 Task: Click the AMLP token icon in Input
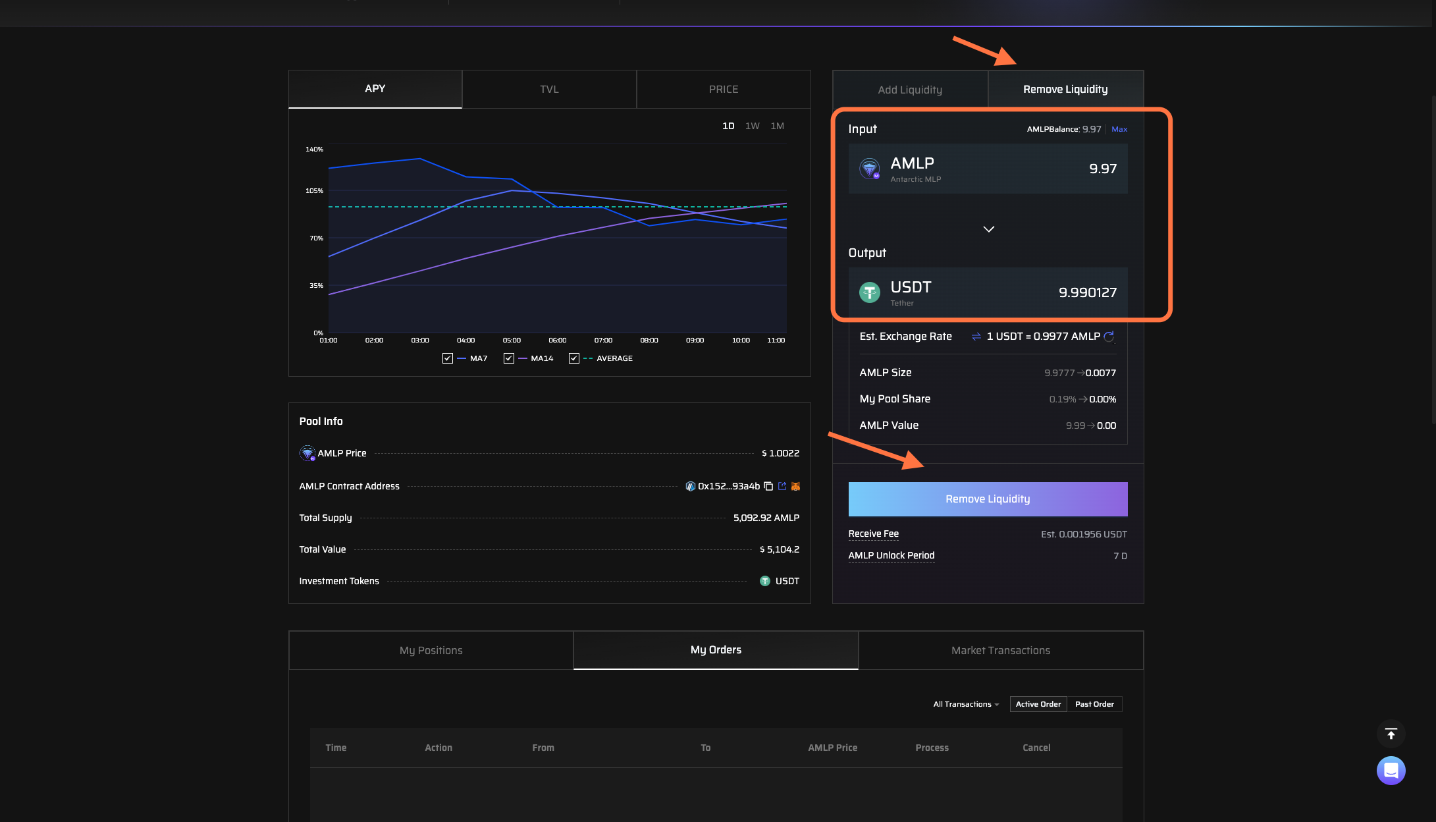870,169
